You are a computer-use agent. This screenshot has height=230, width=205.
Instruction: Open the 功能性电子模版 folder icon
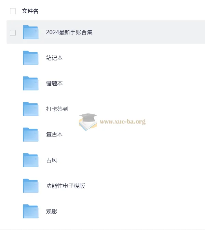coord(31,186)
